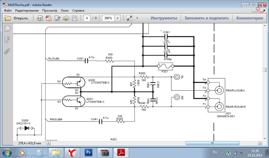Click the C381 capacitor label
Screen dimensions: 269x158
166,32
